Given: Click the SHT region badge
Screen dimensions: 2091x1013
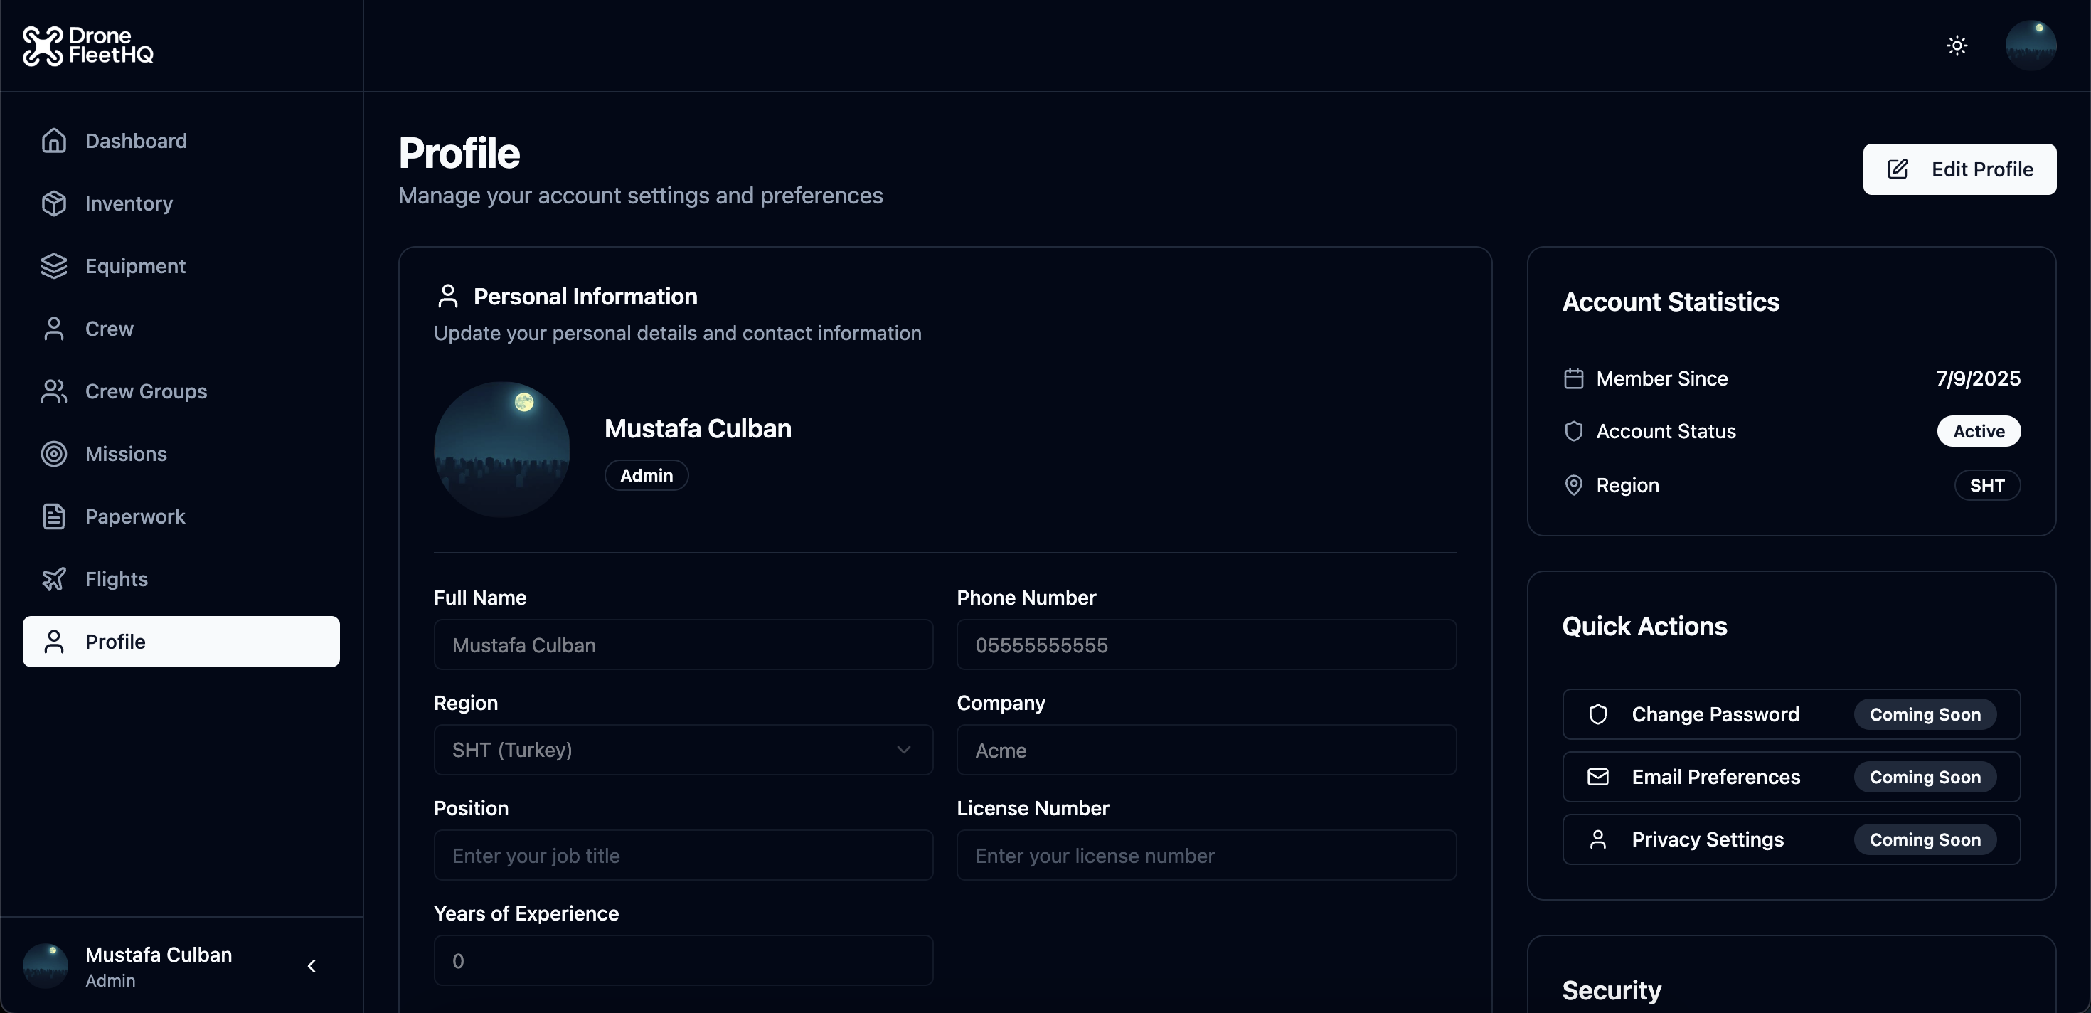Looking at the screenshot, I should [x=1986, y=484].
